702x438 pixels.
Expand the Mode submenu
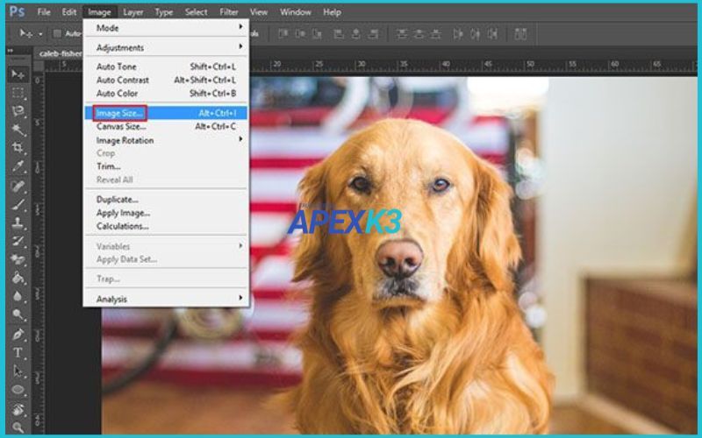(x=167, y=28)
